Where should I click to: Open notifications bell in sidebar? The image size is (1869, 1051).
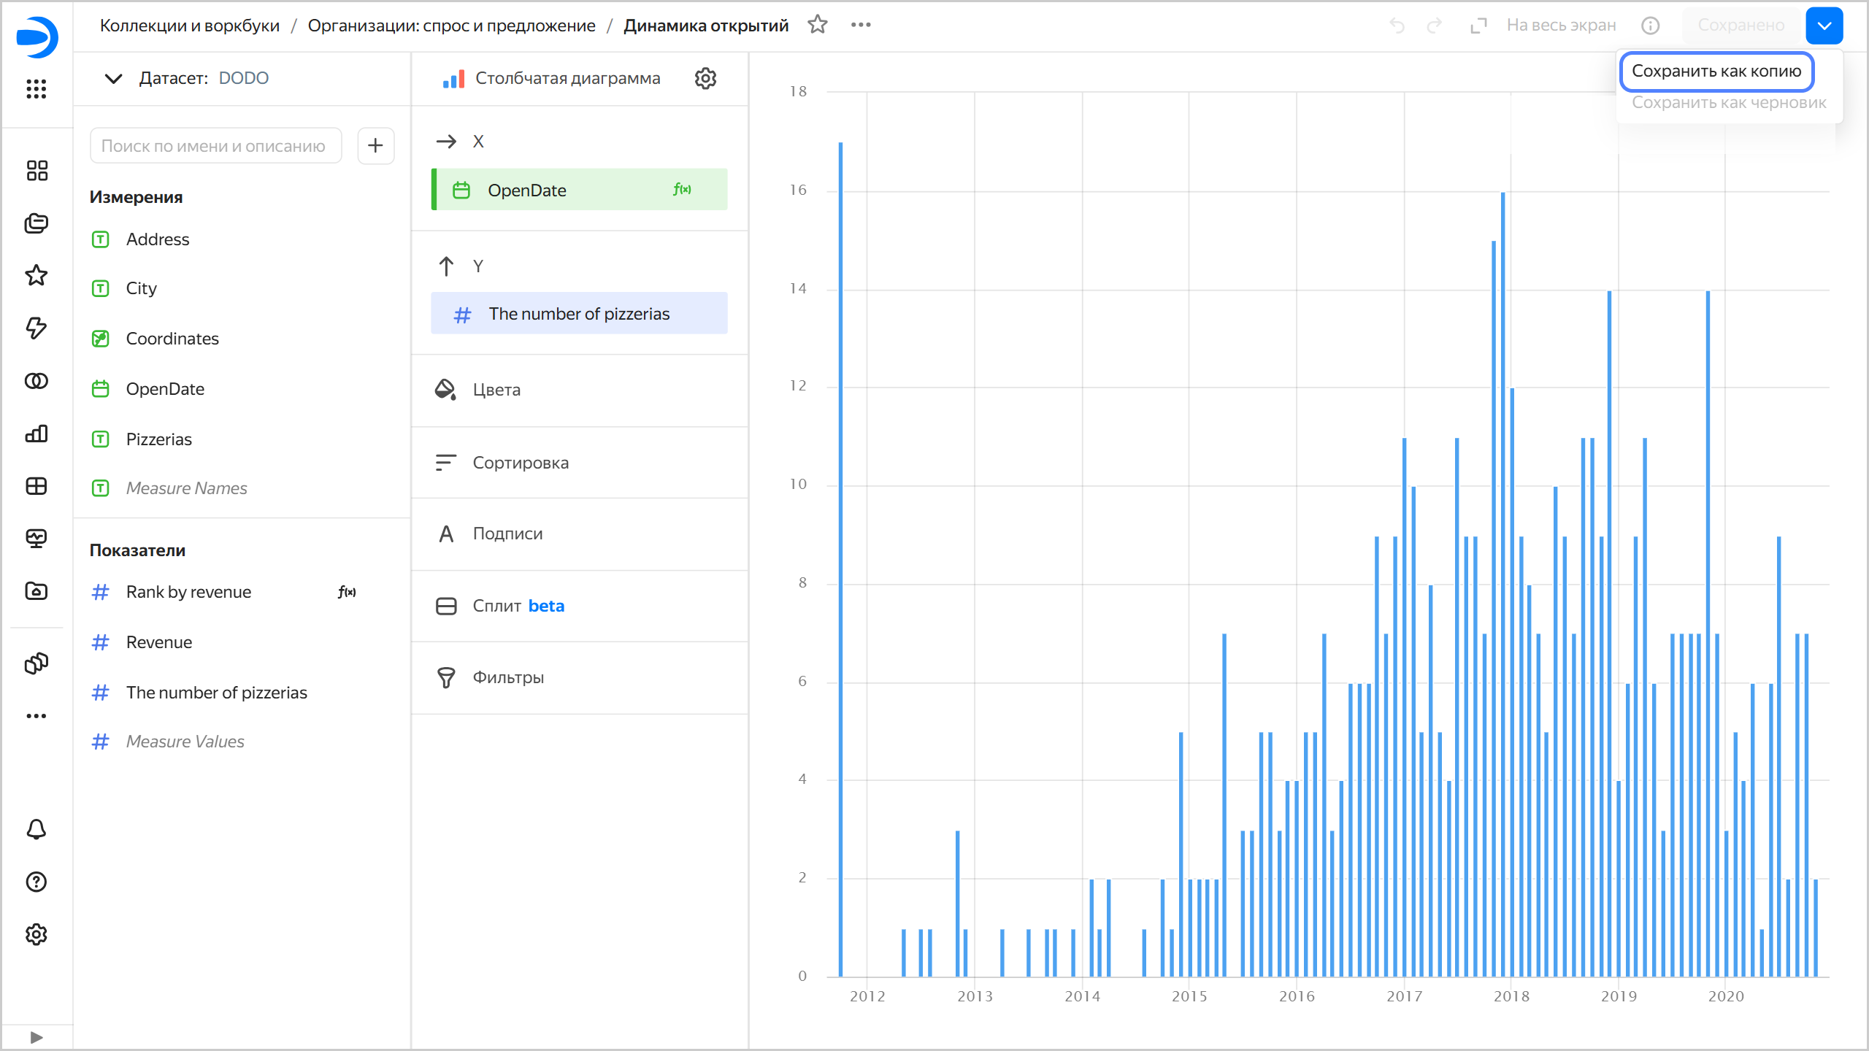pyautogui.click(x=37, y=830)
